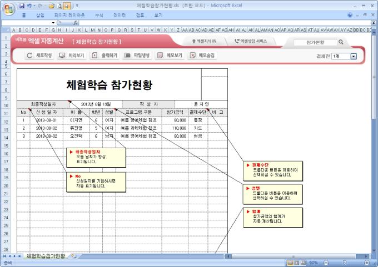Click the vertical scrollbar down arrow
The height and width of the screenshot is (267, 378).
[374, 250]
